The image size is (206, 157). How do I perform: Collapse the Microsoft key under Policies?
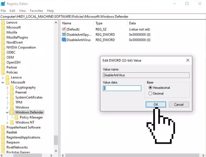click(3, 82)
